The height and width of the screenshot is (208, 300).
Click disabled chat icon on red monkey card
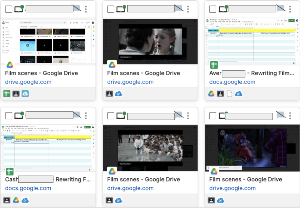click(x=281, y=115)
